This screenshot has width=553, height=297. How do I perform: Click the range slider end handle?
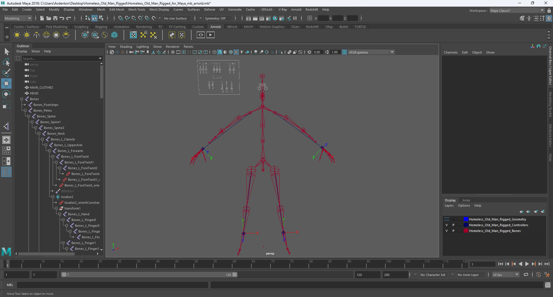click(235, 275)
